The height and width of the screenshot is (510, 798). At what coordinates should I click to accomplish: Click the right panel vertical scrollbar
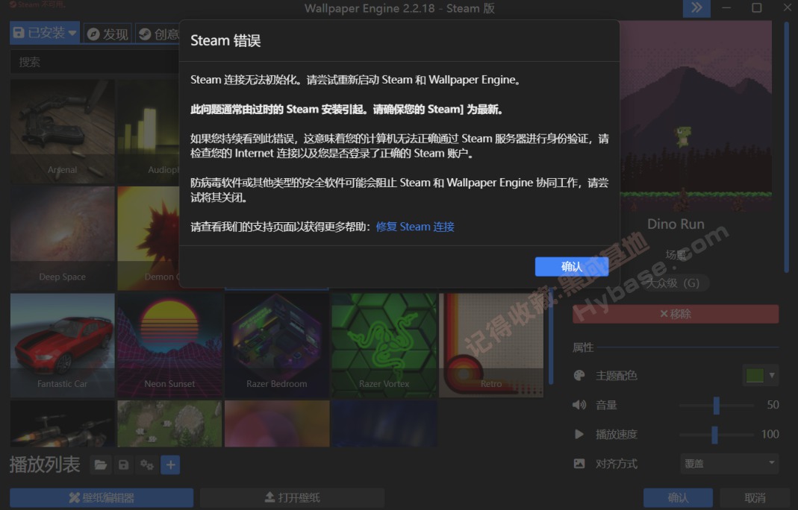coord(787,148)
